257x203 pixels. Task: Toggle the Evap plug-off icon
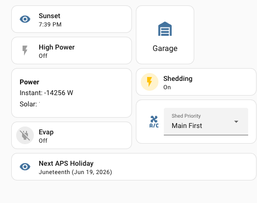coord(25,135)
